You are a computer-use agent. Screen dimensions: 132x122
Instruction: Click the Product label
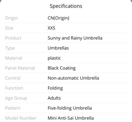click(x=13, y=38)
